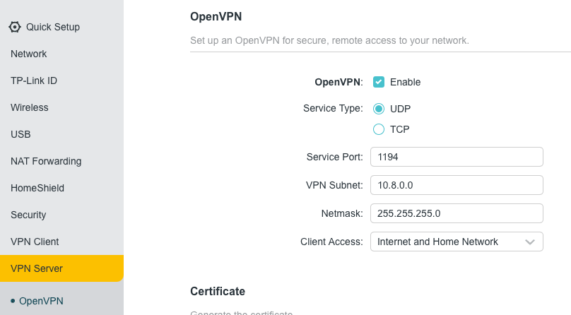Expand the Client Access dropdown arrow
Screen dimensions: 571x315
[530, 242]
